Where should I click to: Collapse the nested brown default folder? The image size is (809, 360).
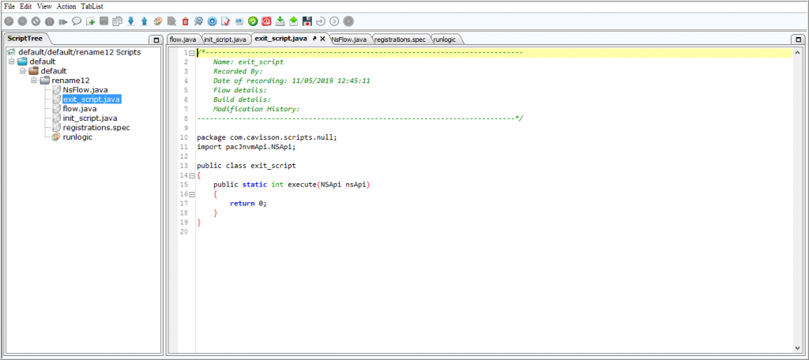click(x=23, y=71)
